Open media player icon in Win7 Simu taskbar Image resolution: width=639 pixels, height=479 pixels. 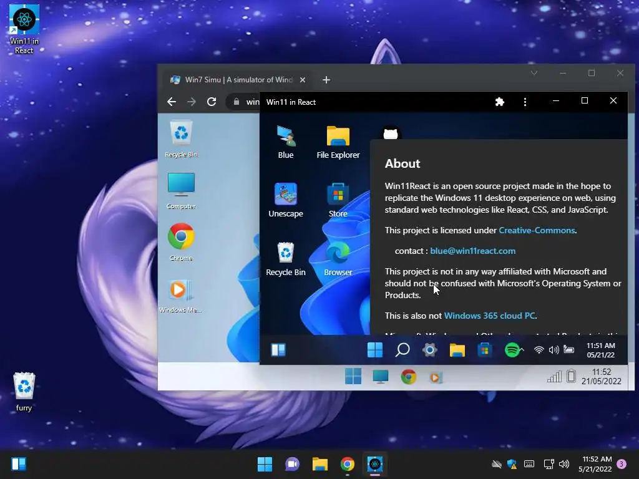pos(436,377)
